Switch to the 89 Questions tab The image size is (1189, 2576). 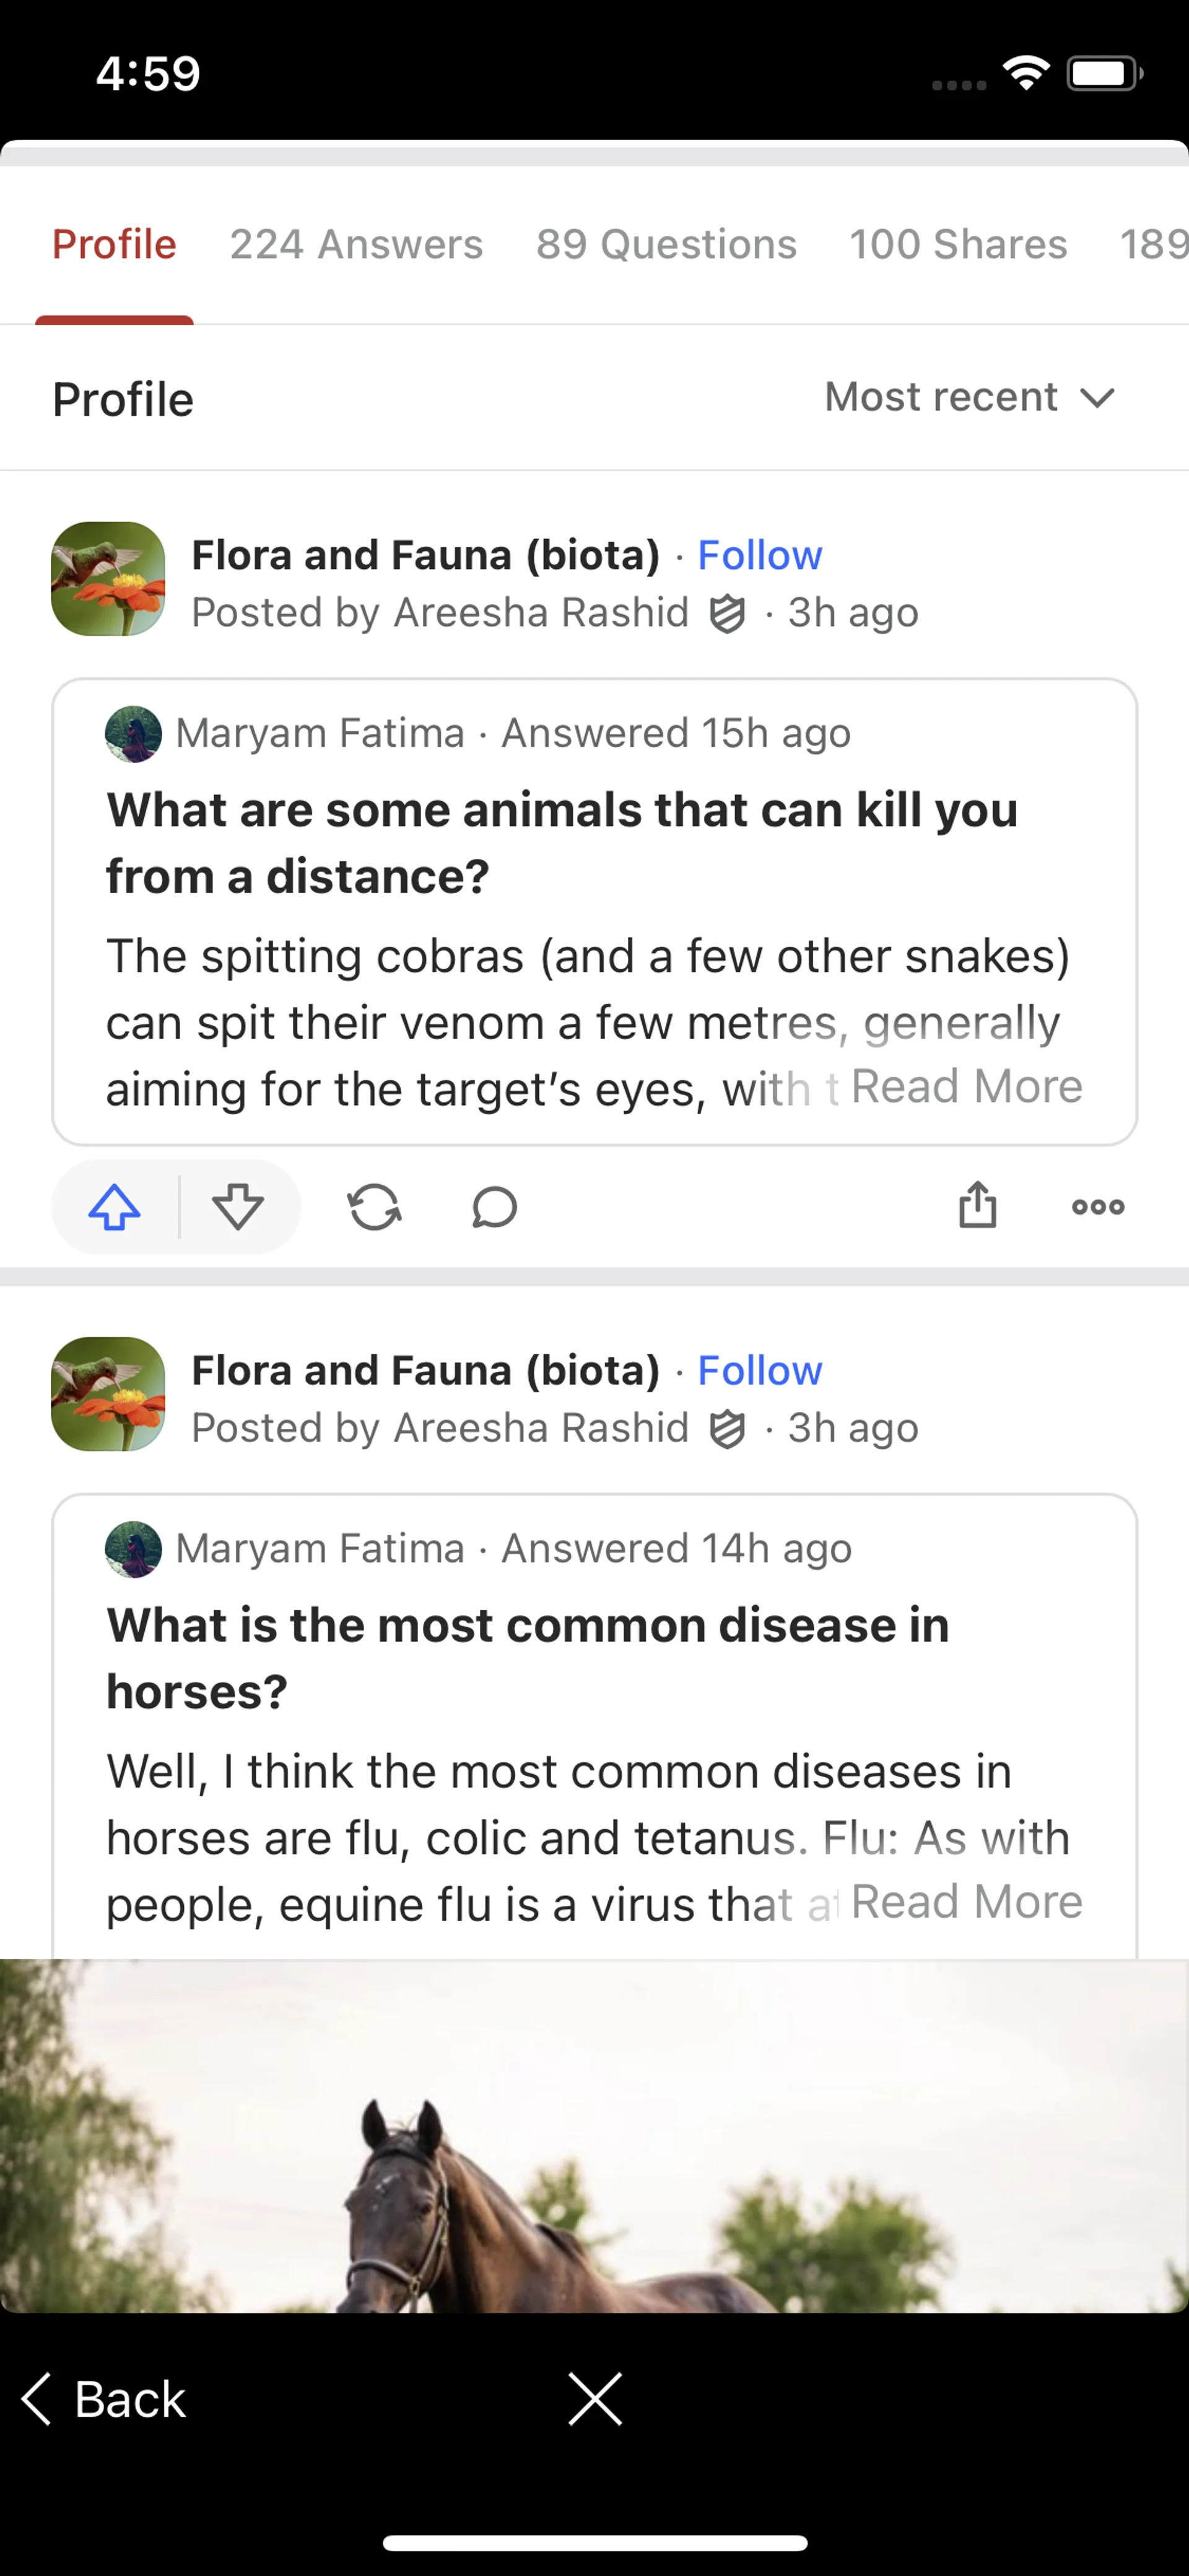(666, 244)
